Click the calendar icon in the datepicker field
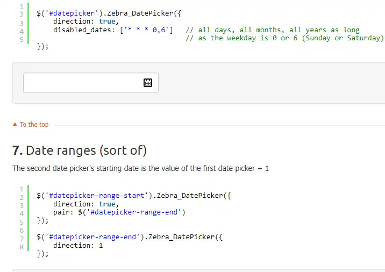Screen dimensions: 385x272 (x=148, y=83)
